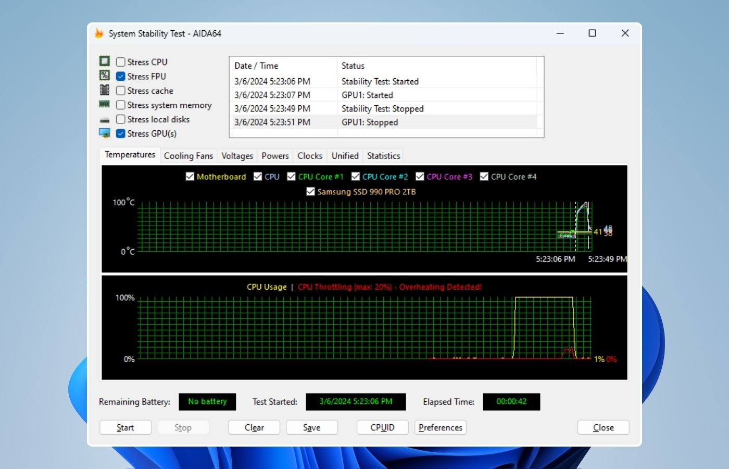Click the monitor icon beside Stress GPU(s)
This screenshot has height=469, width=729.
(105, 133)
